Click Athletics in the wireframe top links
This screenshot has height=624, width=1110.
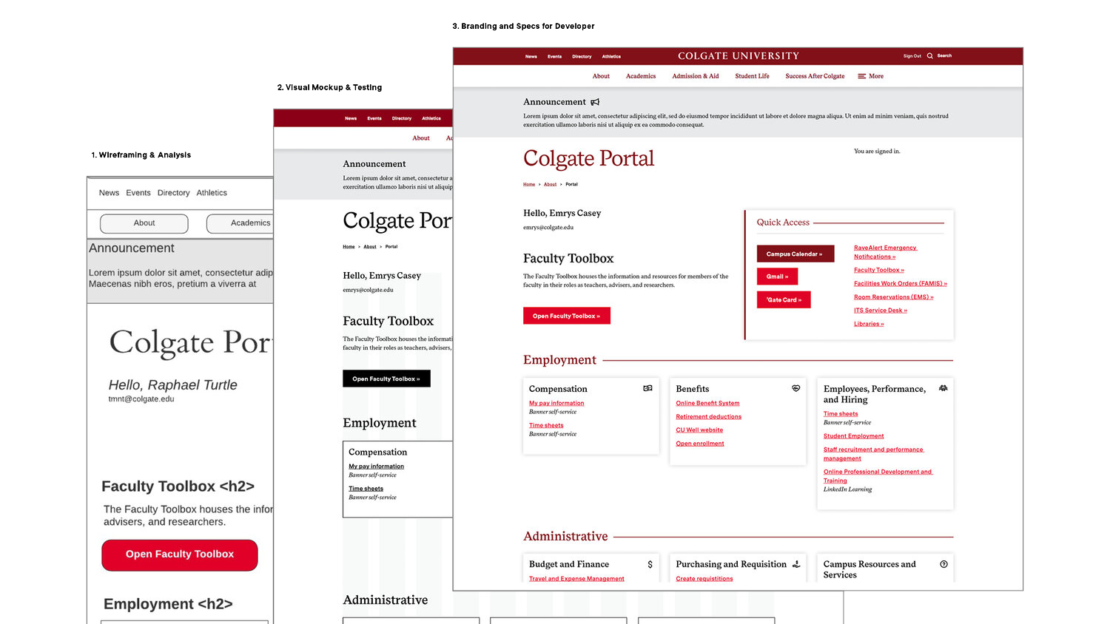tap(212, 193)
